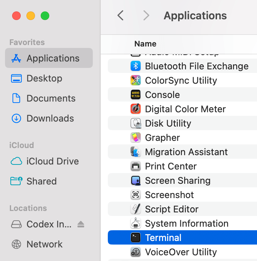Click the Disk Utility icon
The width and height of the screenshot is (257, 261).
click(136, 123)
